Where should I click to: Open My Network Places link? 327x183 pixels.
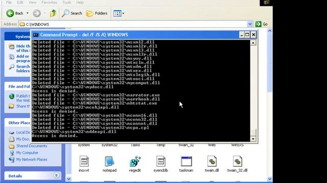pos(32,160)
